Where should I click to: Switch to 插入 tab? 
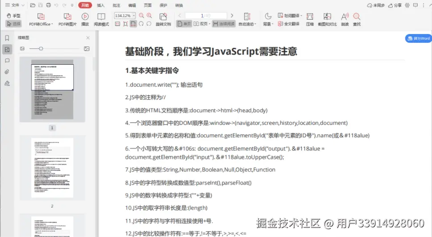click(101, 5)
